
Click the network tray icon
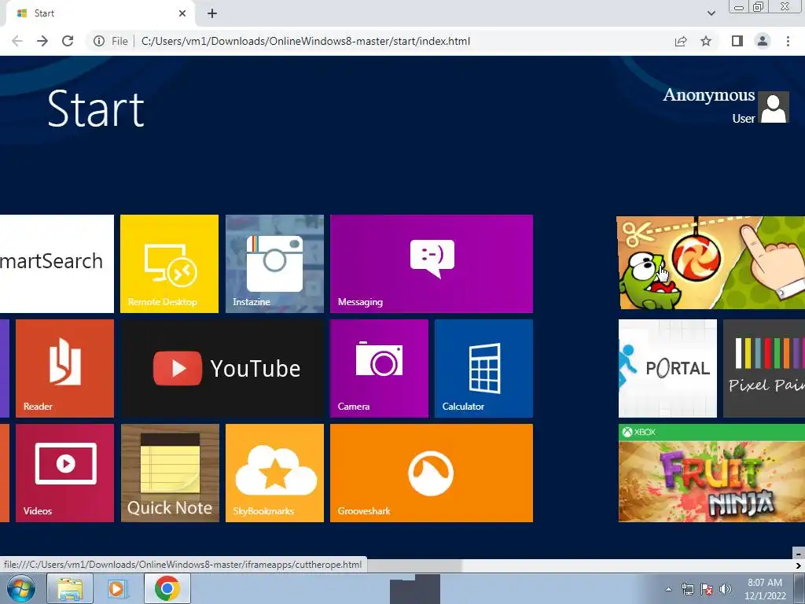coord(687,589)
